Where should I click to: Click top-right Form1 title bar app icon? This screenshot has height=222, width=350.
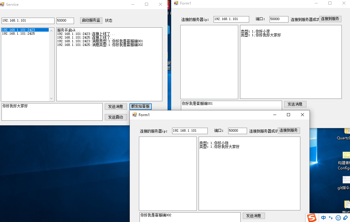176,3
